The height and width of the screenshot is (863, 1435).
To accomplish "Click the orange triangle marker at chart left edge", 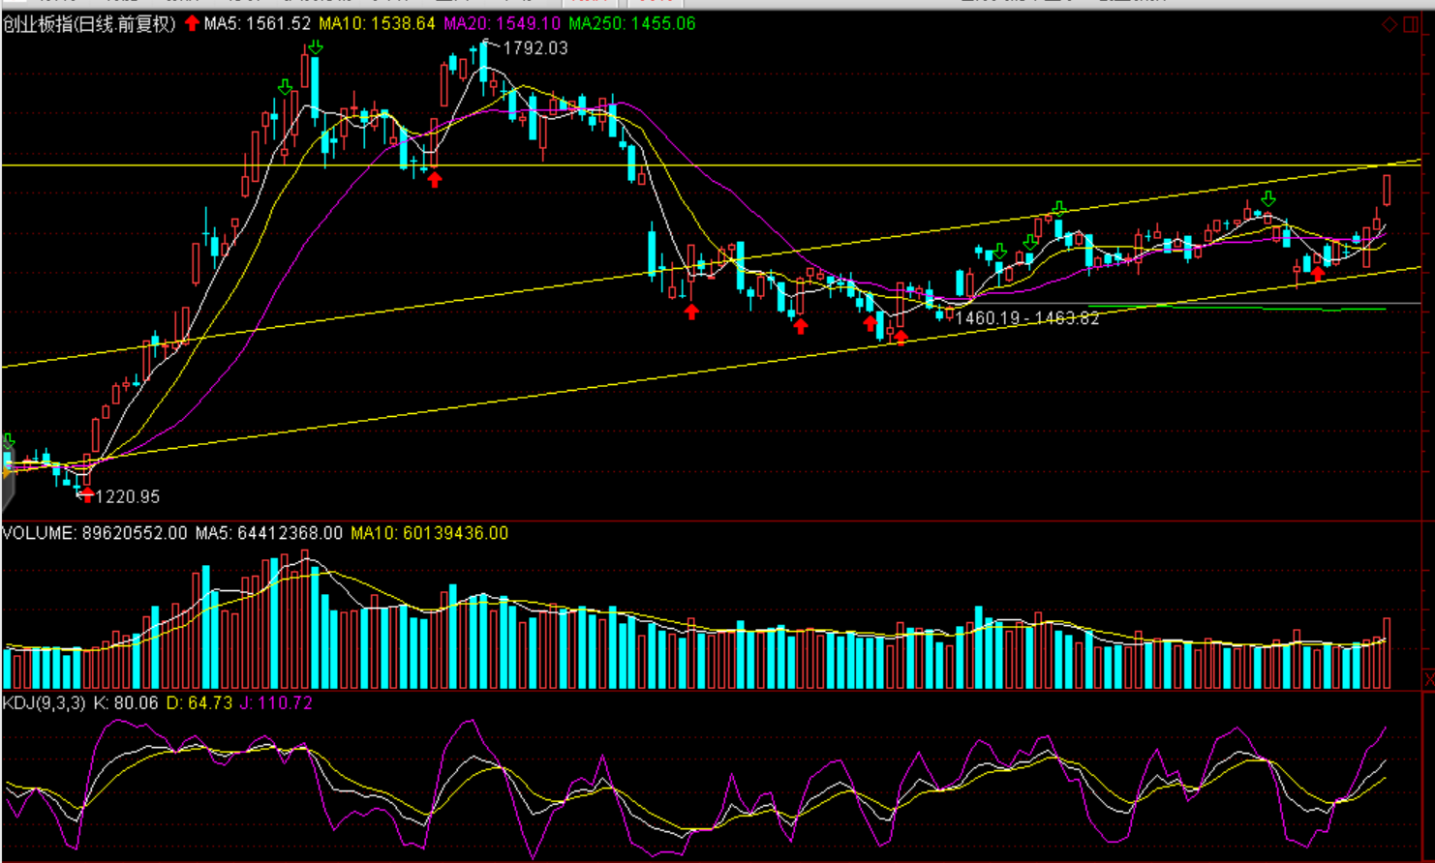I will point(6,471).
